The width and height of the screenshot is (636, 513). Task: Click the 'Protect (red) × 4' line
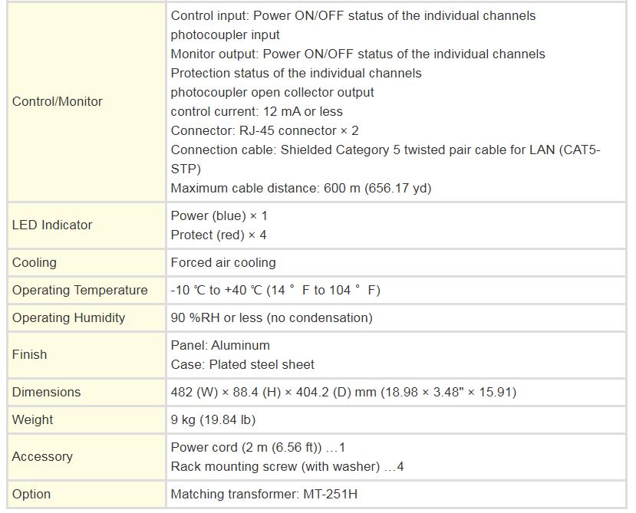tap(219, 235)
